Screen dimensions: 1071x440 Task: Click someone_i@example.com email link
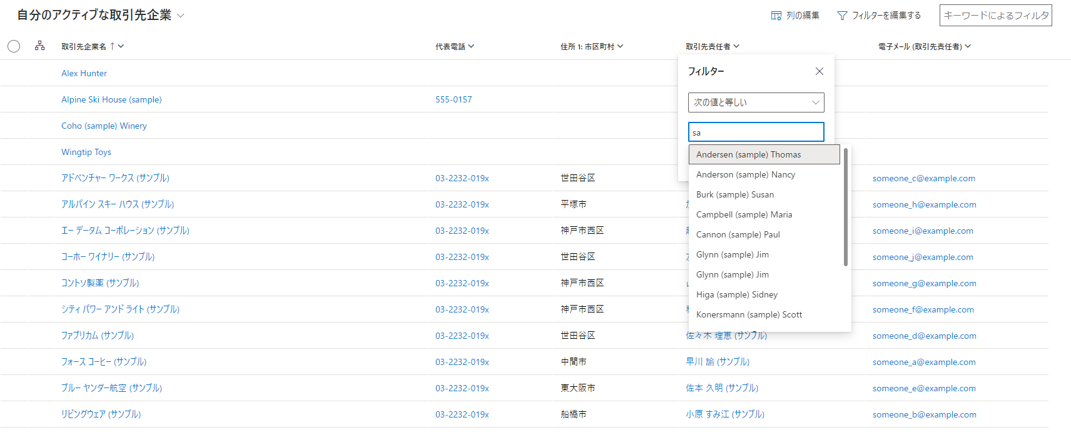tap(923, 231)
